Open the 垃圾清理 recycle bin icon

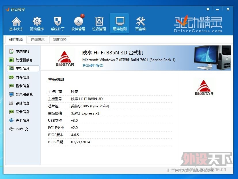coord(99,21)
